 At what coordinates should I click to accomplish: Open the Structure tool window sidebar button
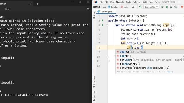coord(94,96)
